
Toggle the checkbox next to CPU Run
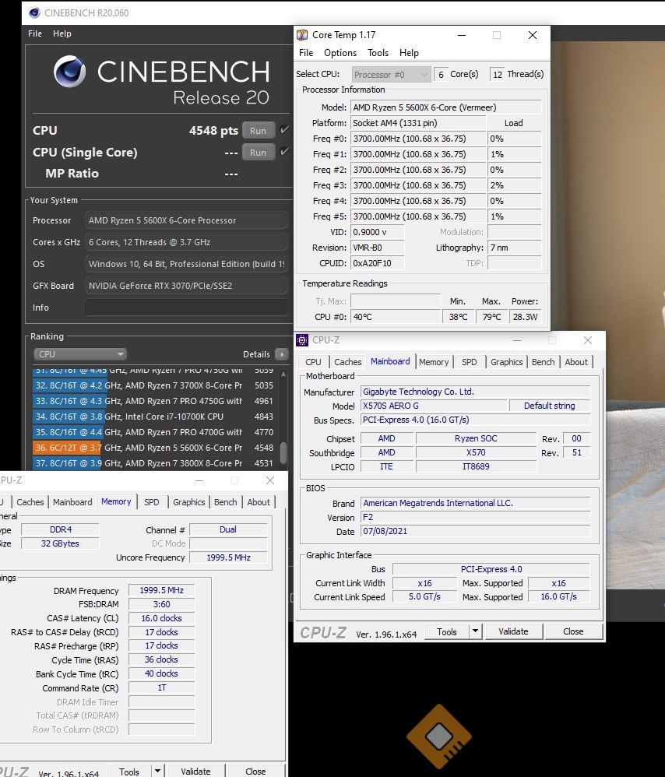tap(284, 130)
